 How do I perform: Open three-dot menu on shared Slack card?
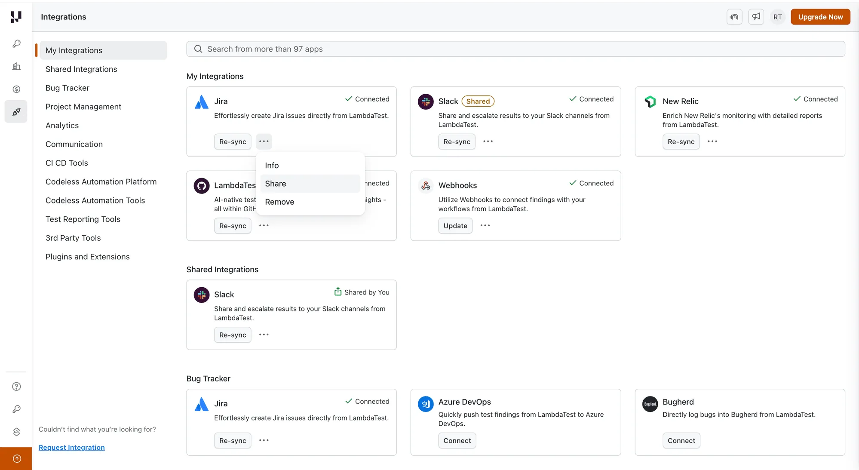(264, 335)
